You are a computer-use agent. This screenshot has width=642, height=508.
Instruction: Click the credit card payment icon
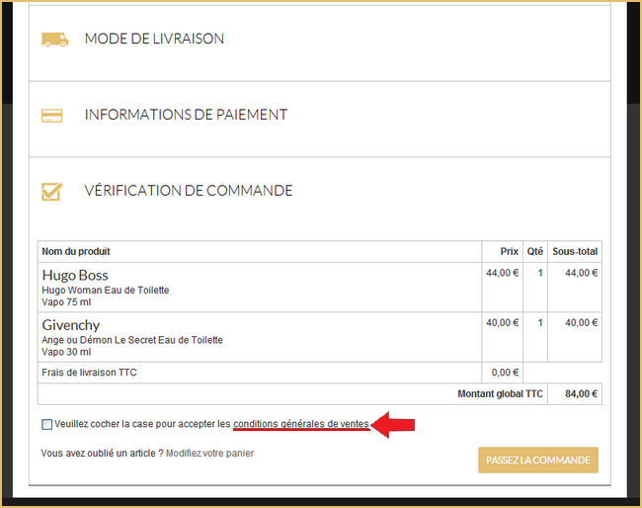pyautogui.click(x=52, y=116)
